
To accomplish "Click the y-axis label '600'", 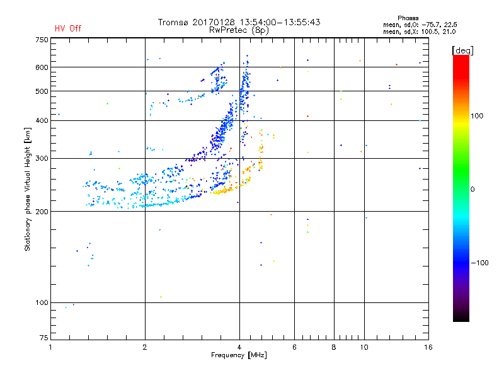I will 42,67.
